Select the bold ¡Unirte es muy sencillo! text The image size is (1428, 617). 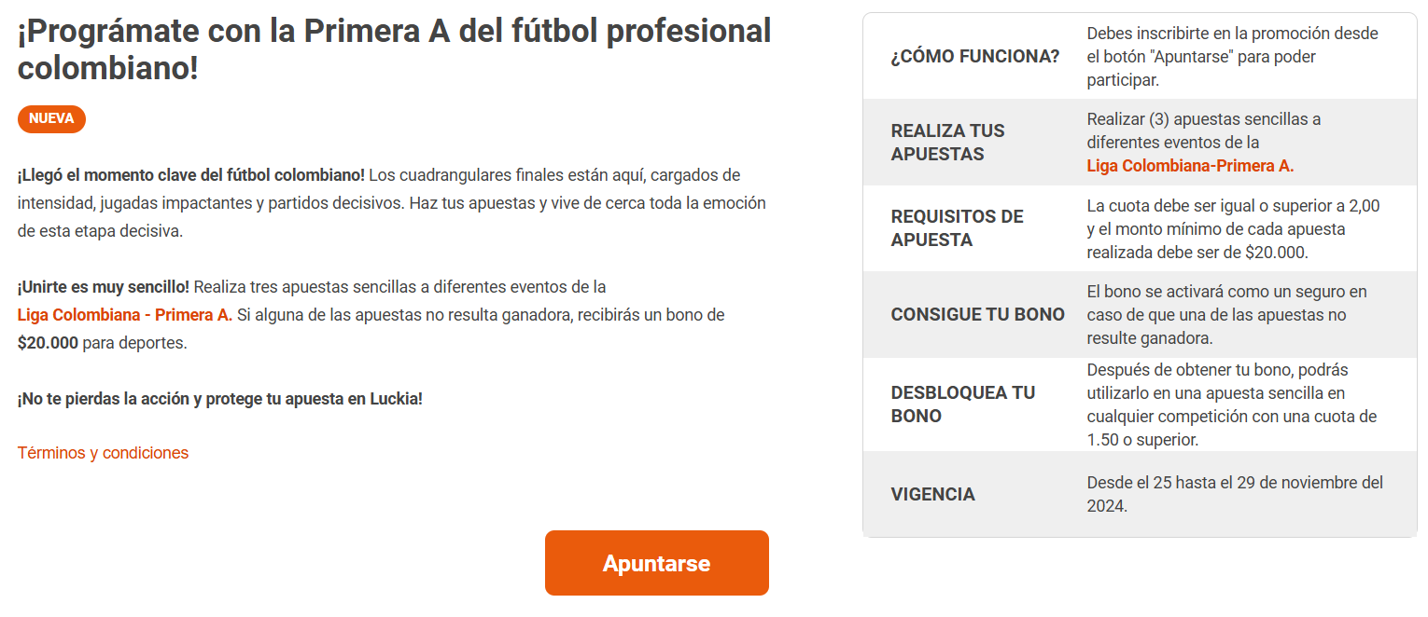click(x=103, y=287)
